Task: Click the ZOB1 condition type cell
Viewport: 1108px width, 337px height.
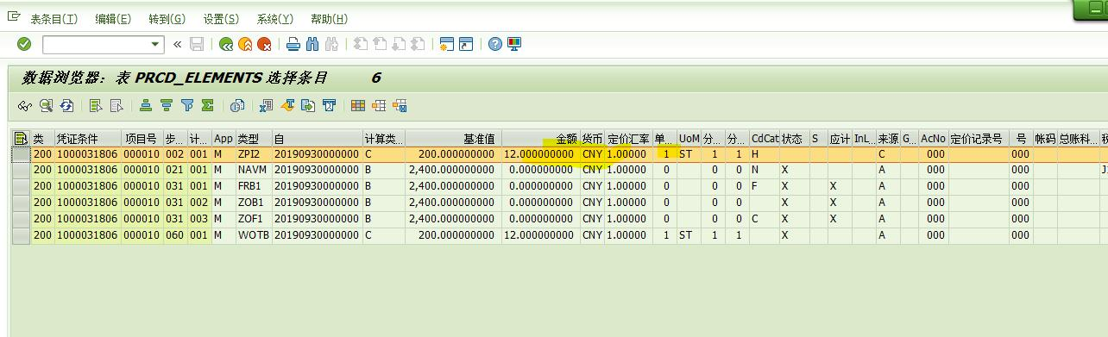Action: click(254, 203)
